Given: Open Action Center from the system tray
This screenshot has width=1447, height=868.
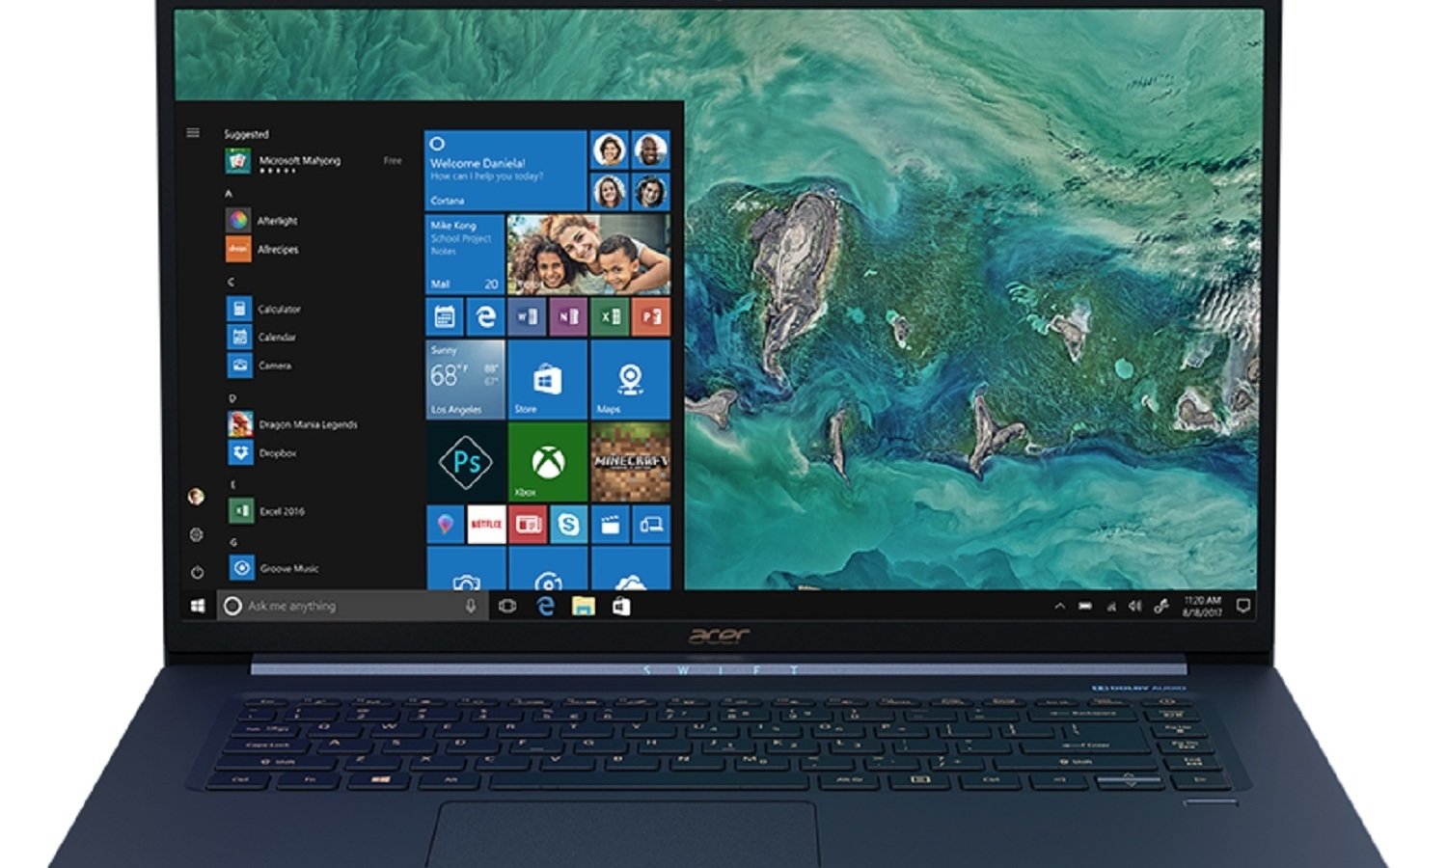Looking at the screenshot, I should click(1242, 606).
